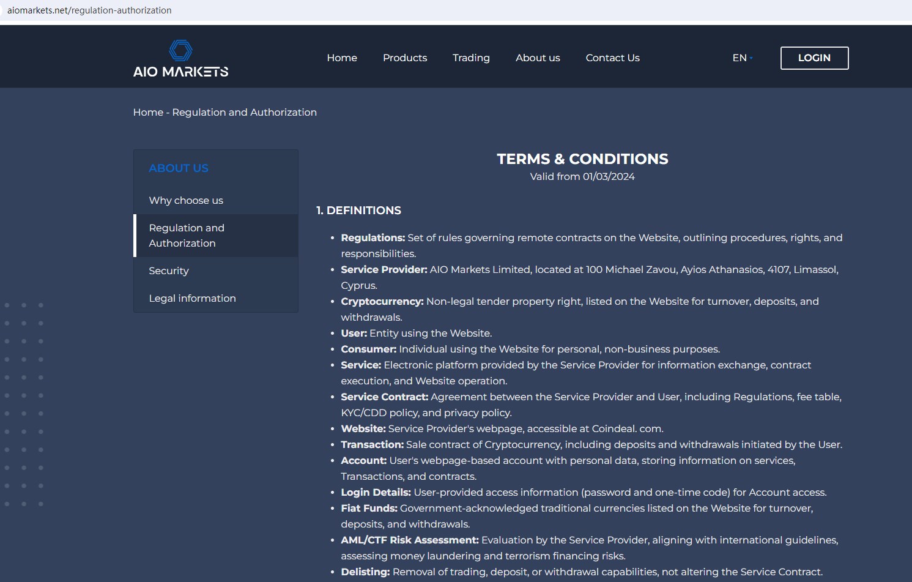Open the Security sidebar page
The height and width of the screenshot is (582, 912).
[x=169, y=270]
